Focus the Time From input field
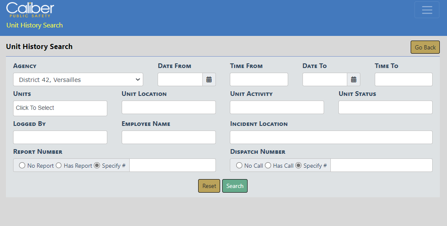 259,79
